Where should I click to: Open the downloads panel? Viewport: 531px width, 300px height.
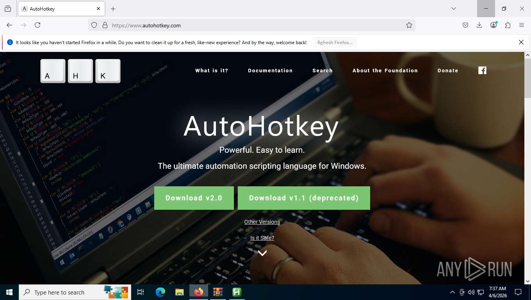(x=479, y=25)
